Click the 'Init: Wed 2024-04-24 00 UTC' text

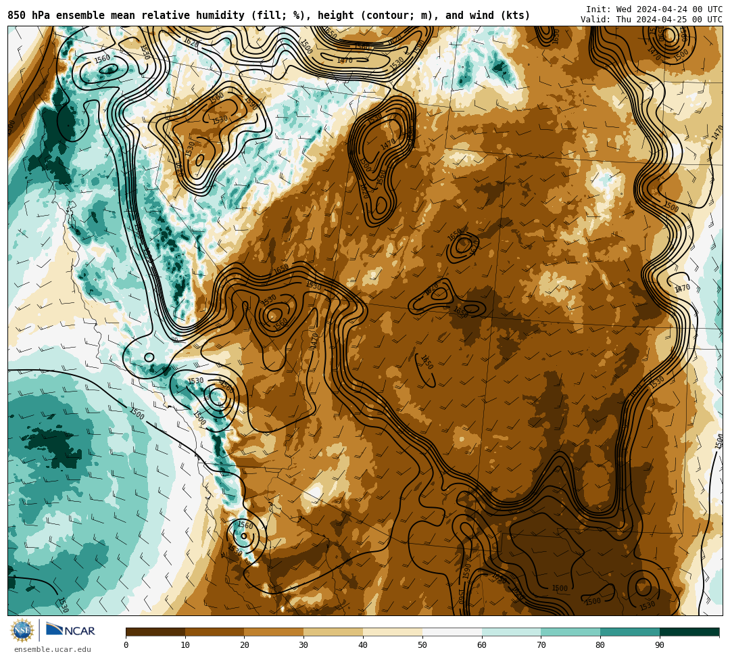click(654, 9)
